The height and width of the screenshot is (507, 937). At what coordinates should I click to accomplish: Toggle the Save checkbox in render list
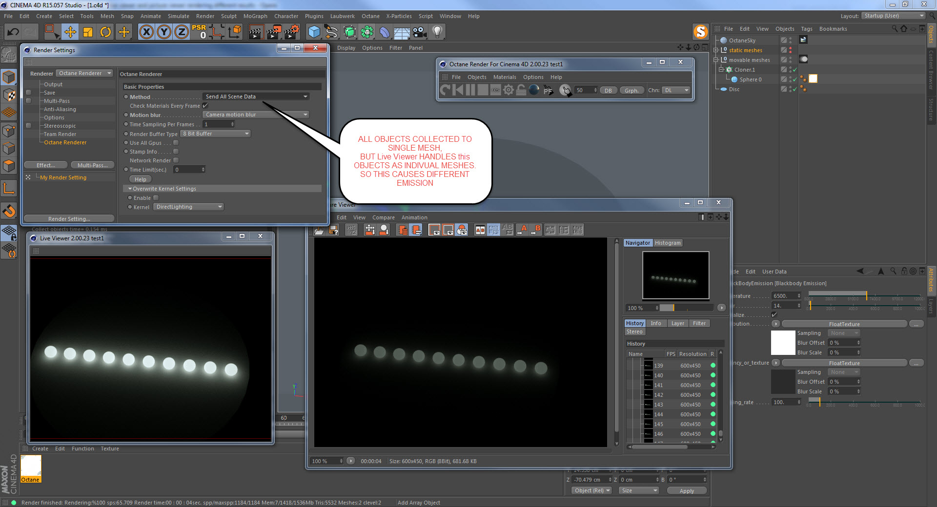click(28, 93)
